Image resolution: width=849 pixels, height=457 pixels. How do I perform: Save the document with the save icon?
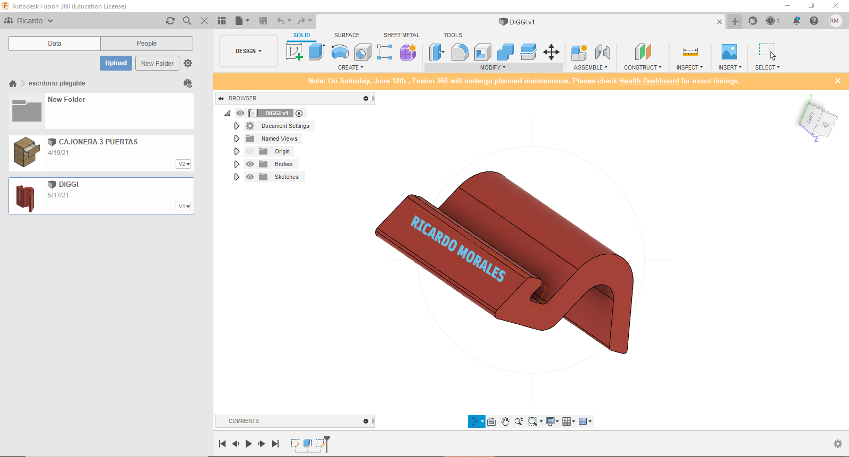[263, 21]
